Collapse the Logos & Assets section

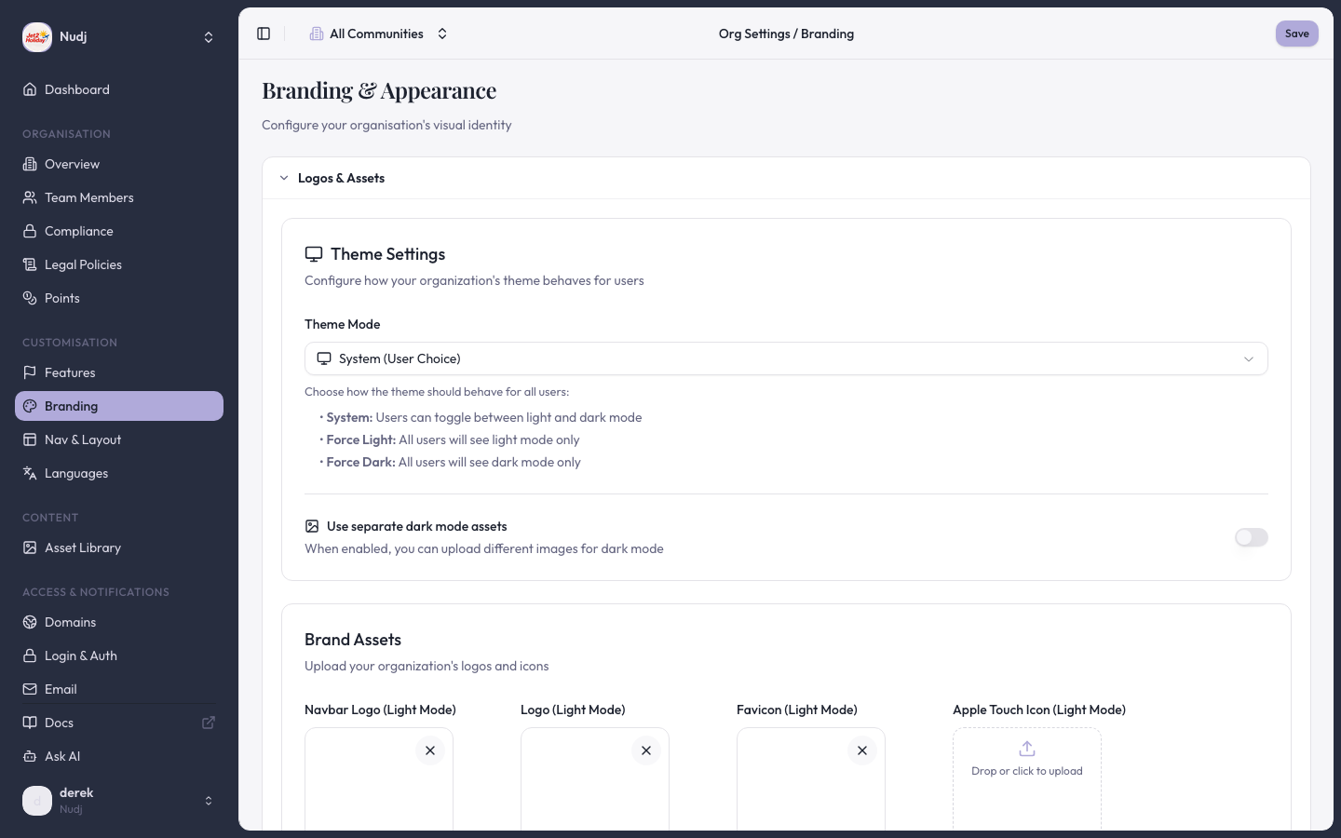pyautogui.click(x=284, y=178)
